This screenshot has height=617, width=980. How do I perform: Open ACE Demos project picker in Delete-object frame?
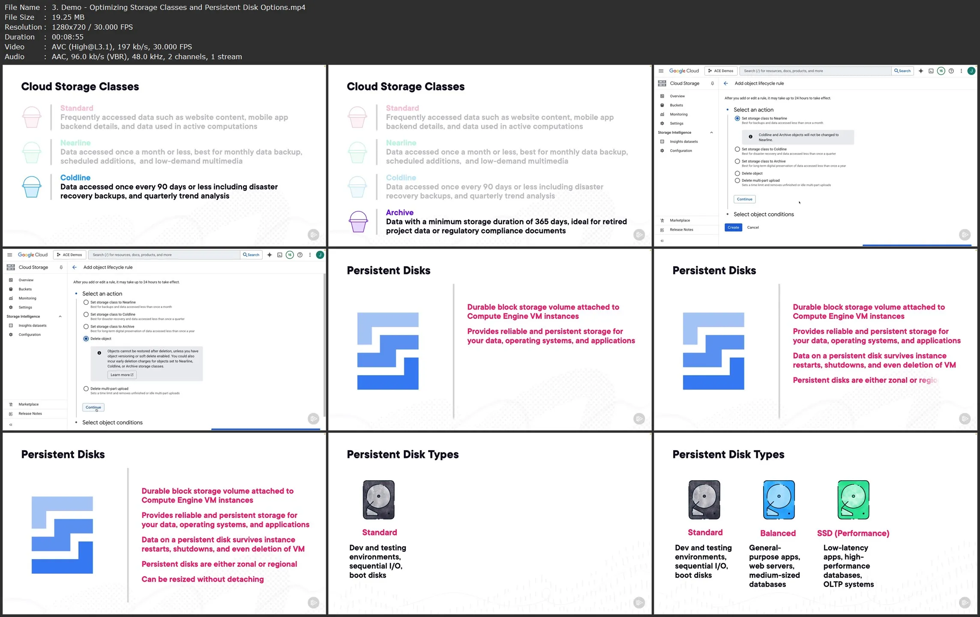coord(69,255)
